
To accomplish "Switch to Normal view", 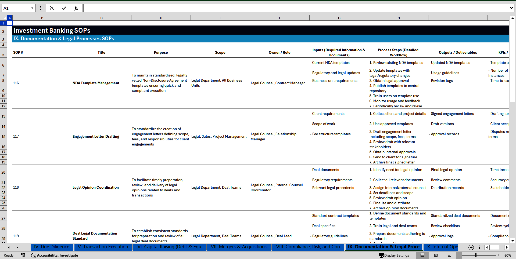I will (422, 255).
